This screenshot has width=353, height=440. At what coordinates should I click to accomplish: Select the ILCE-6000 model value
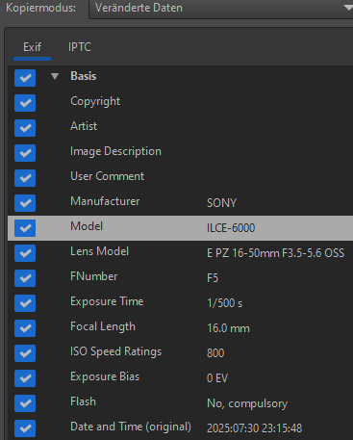[x=231, y=228]
